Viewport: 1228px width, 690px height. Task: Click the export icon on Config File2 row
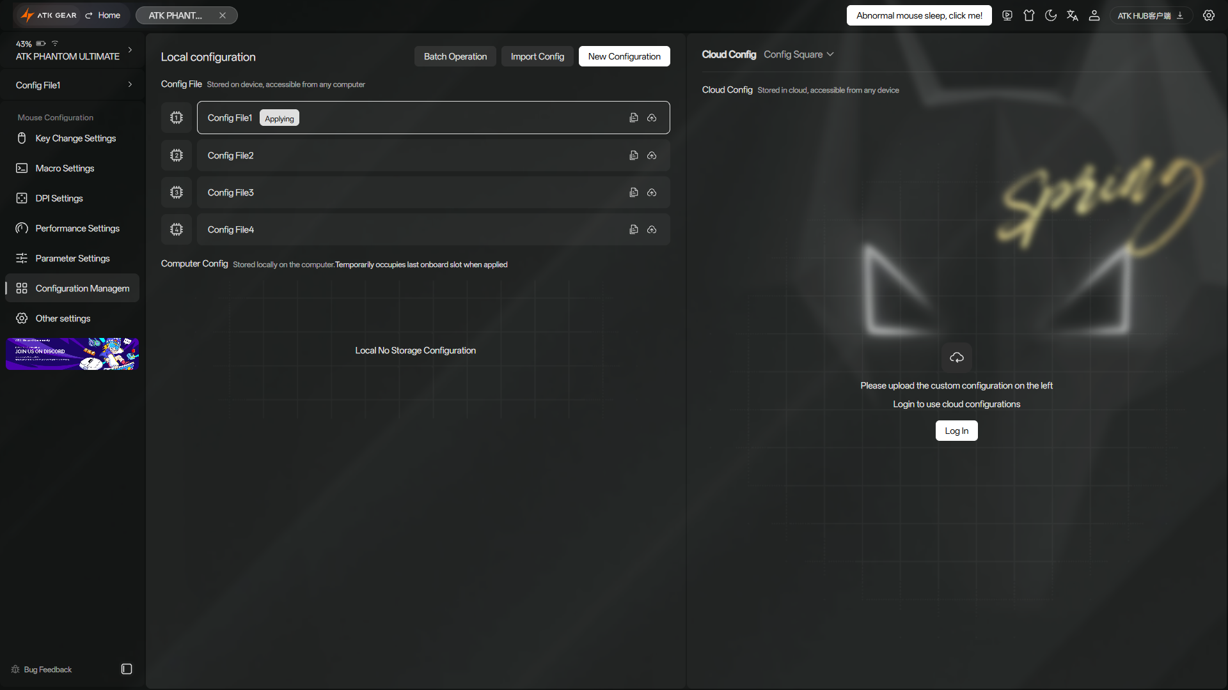(634, 155)
